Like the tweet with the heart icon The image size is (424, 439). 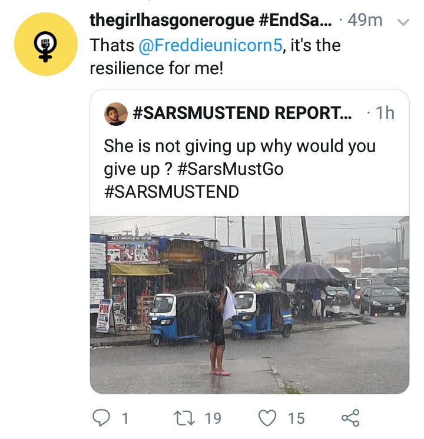point(269,418)
